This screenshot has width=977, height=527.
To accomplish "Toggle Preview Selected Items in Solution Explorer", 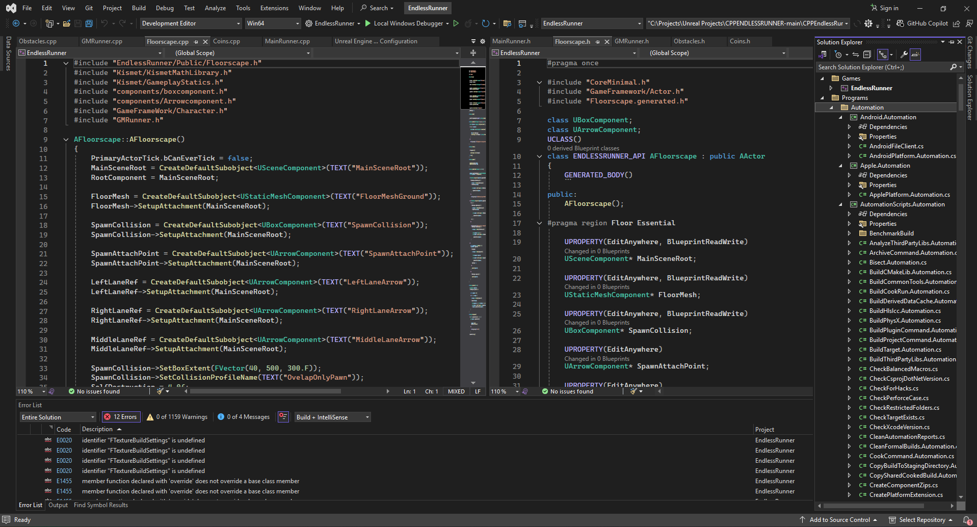I will point(915,55).
